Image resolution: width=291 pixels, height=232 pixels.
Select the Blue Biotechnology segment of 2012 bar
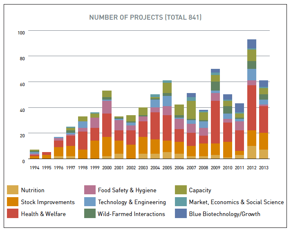point(252,44)
